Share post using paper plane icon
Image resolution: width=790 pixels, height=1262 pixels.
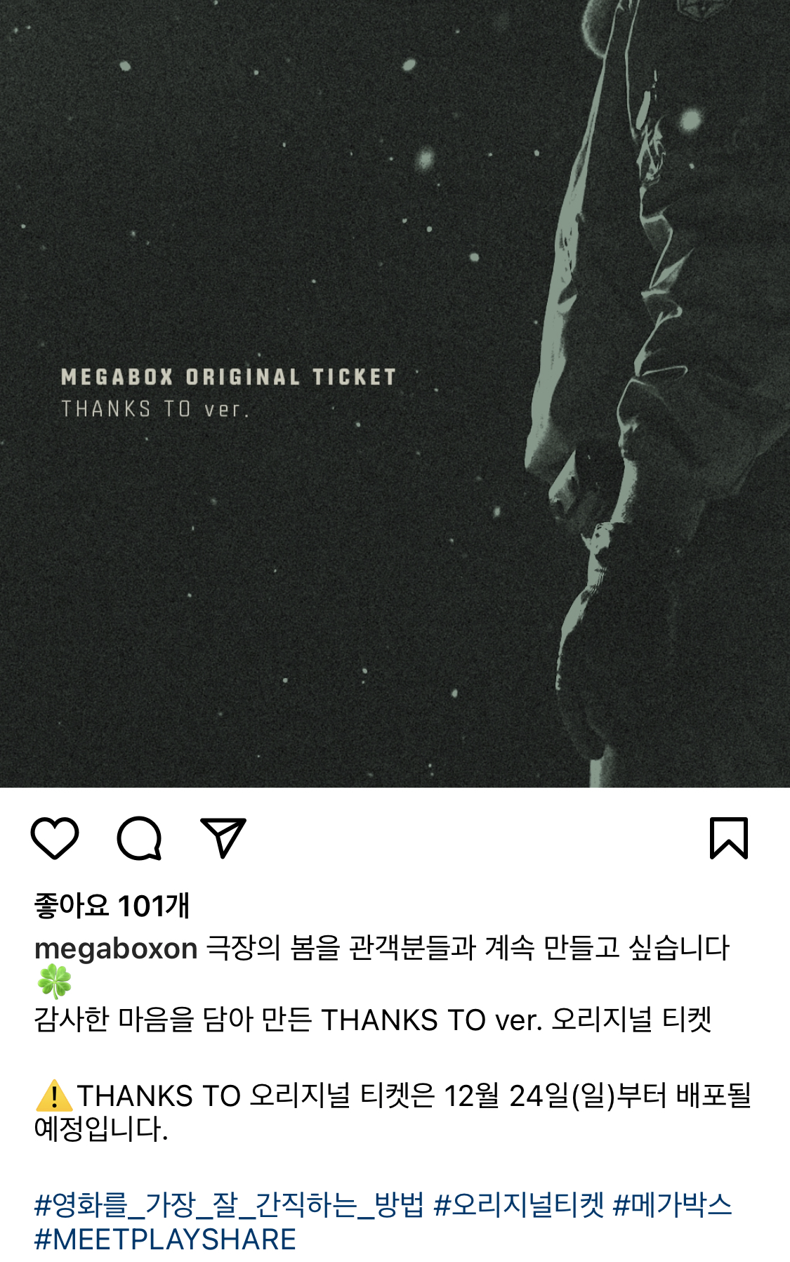tap(223, 838)
